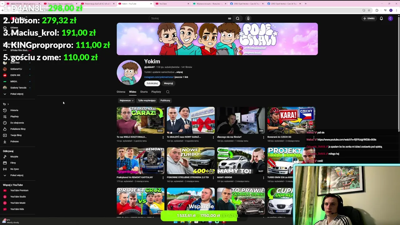The height and width of the screenshot is (225, 400).
Task: Click the Utwórz create button
Action: click(369, 18)
